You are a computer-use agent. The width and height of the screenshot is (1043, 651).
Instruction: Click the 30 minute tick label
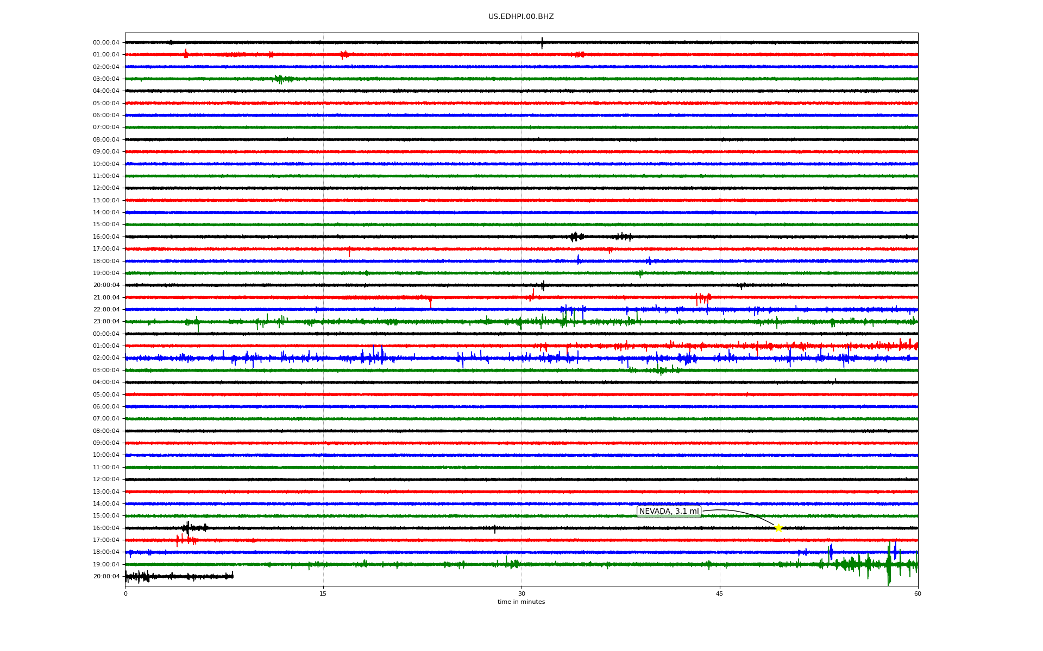[x=521, y=593]
